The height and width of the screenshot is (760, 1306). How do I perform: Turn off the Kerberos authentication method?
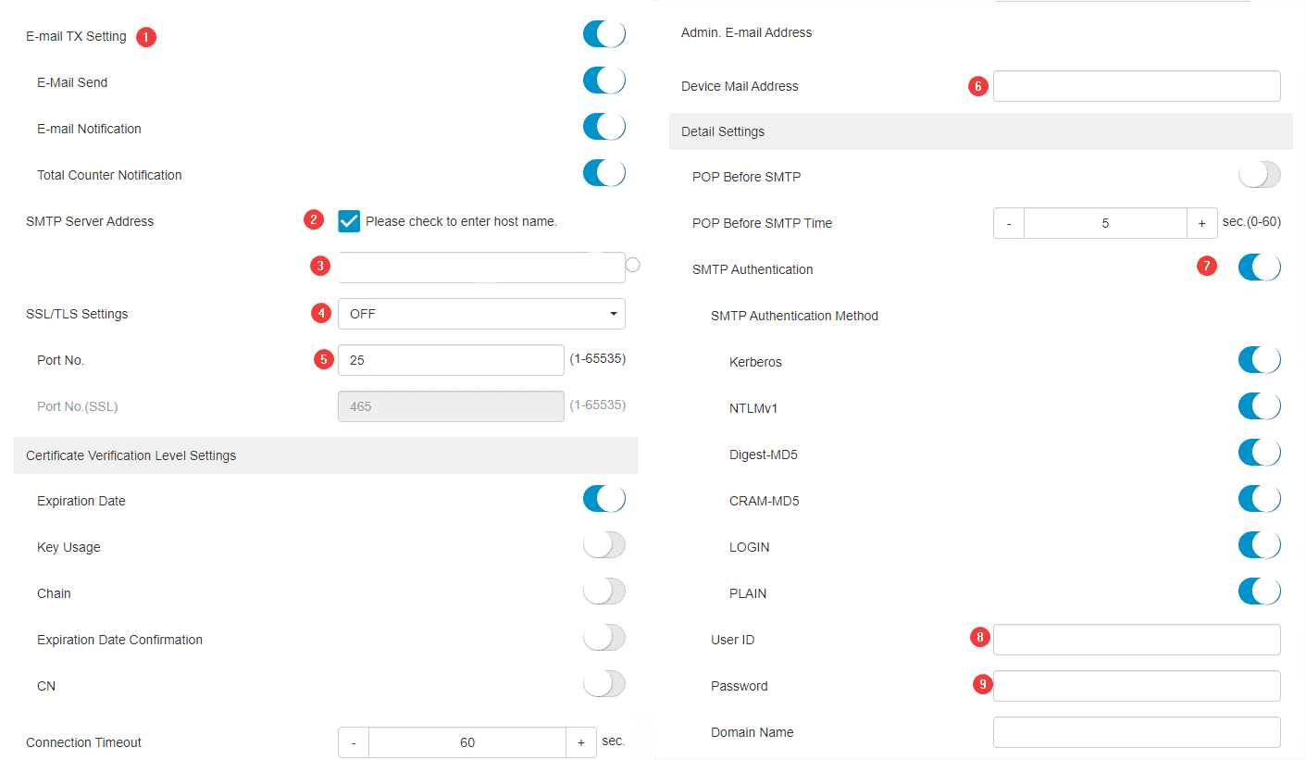(x=1259, y=359)
